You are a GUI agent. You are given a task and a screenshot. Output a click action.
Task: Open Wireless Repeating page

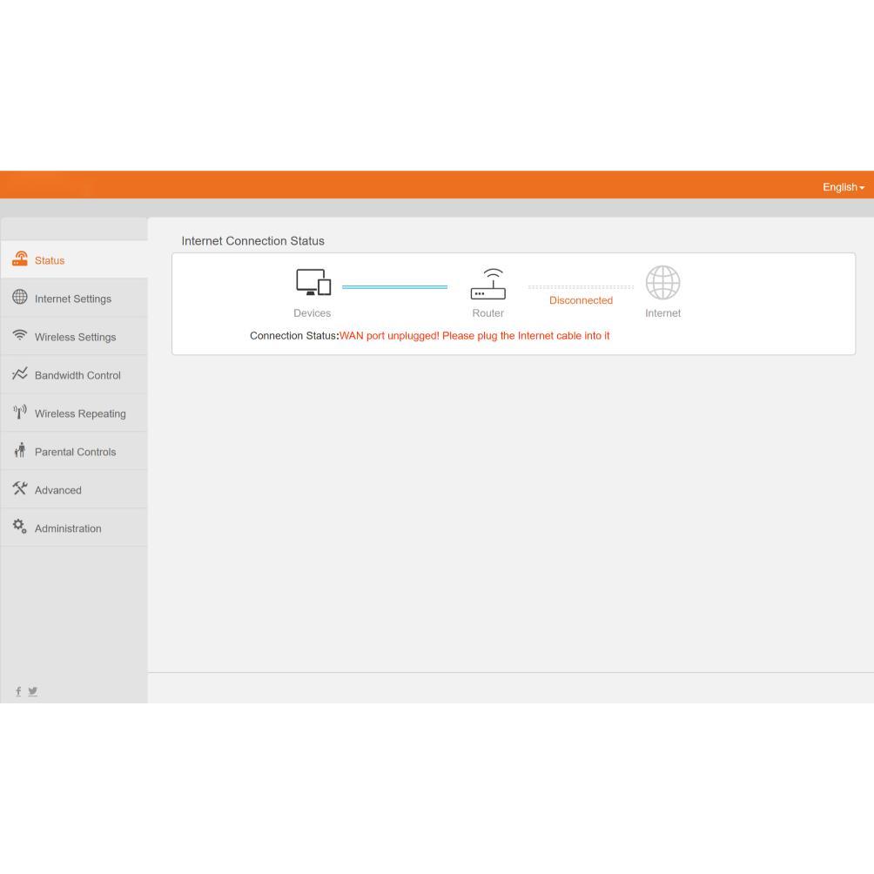(74, 413)
